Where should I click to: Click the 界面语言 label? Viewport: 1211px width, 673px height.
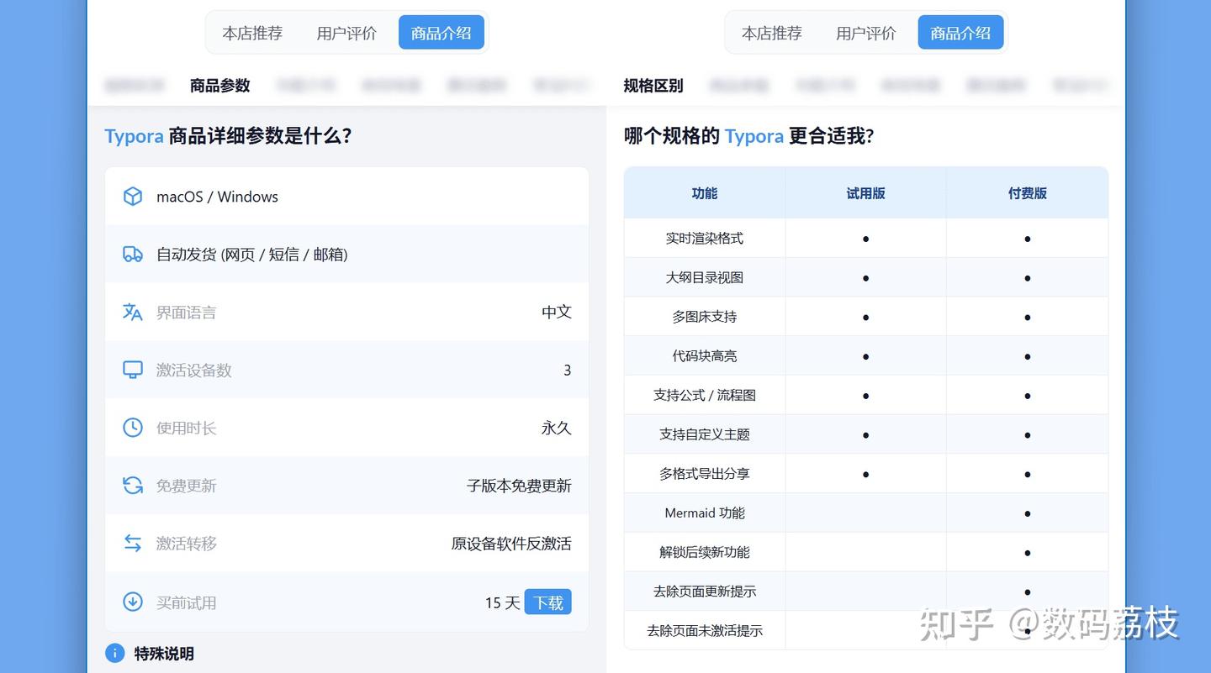coord(187,313)
